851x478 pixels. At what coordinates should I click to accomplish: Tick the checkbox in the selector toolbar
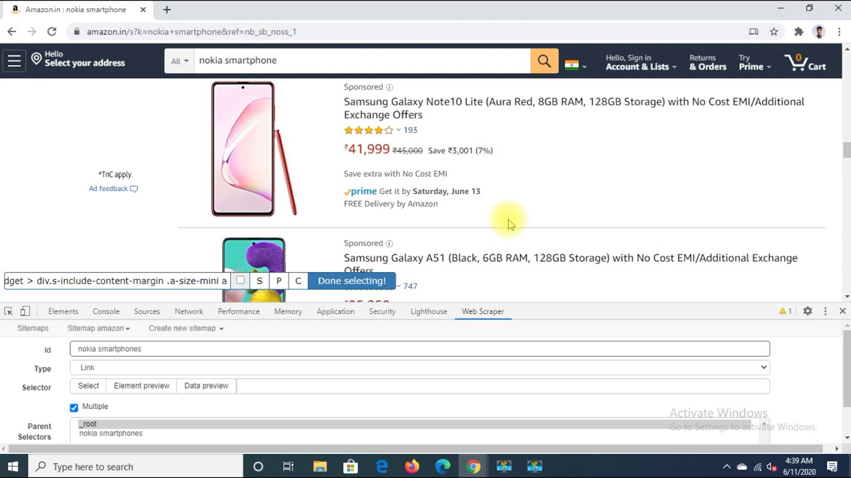click(x=241, y=280)
